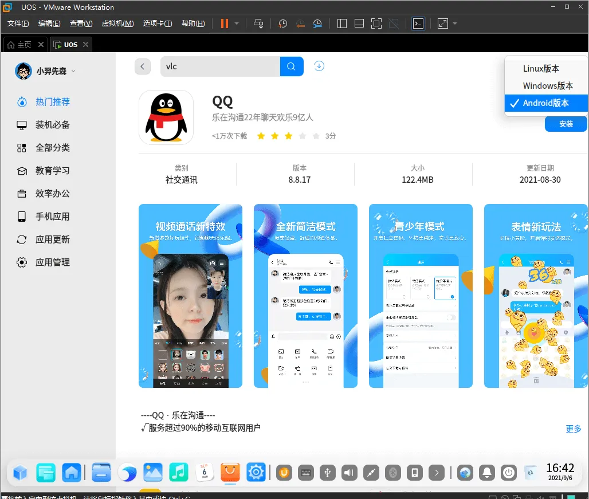
Task: Expand the stretch display dropdown arrow
Action: pyautogui.click(x=455, y=23)
